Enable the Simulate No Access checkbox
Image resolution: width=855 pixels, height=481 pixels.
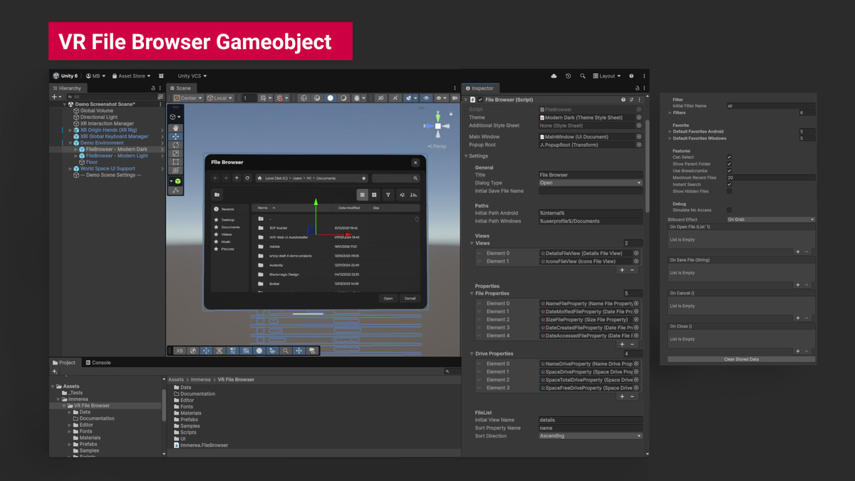tap(729, 210)
